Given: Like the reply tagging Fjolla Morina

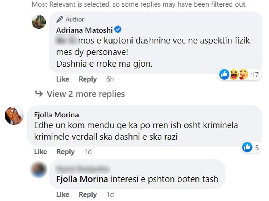Looking at the screenshot, I should pos(63,194).
